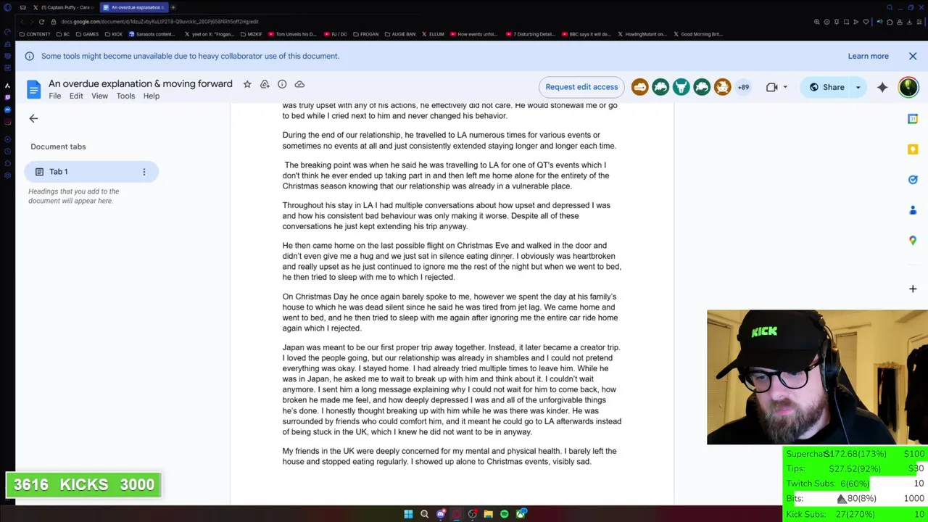This screenshot has height=522, width=928.
Task: Click the Learn more link
Action: click(x=868, y=56)
